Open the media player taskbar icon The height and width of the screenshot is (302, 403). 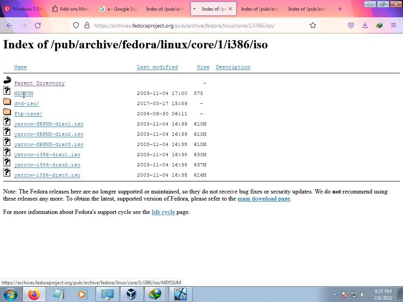click(82, 294)
